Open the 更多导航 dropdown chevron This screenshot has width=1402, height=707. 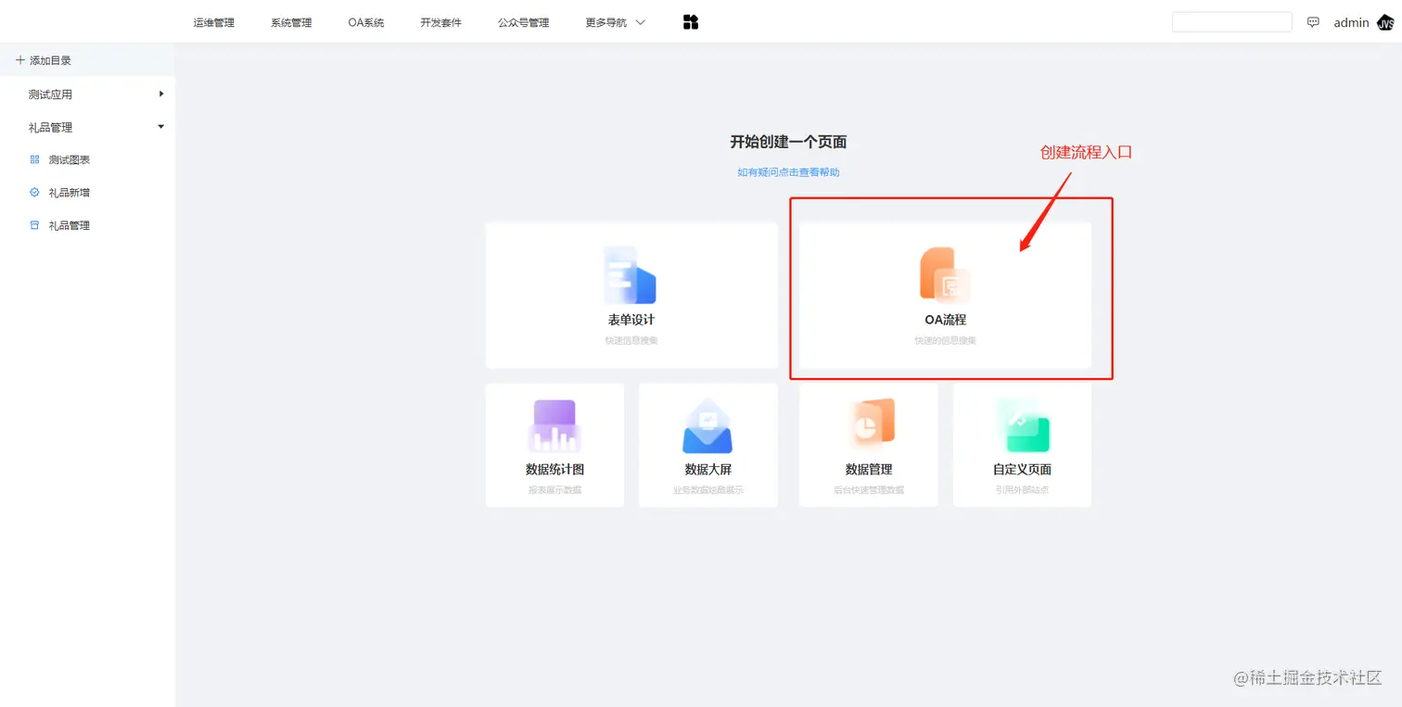pos(640,22)
